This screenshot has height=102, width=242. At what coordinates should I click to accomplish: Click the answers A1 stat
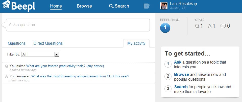[211, 26]
